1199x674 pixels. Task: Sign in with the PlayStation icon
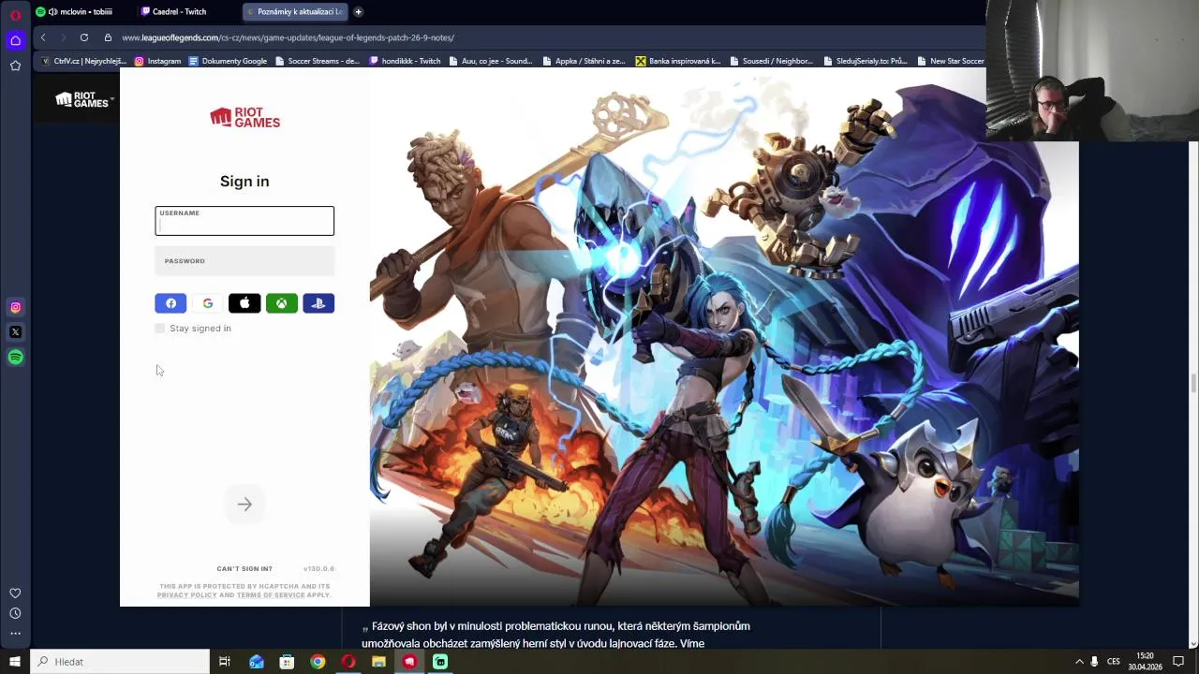[x=318, y=303]
